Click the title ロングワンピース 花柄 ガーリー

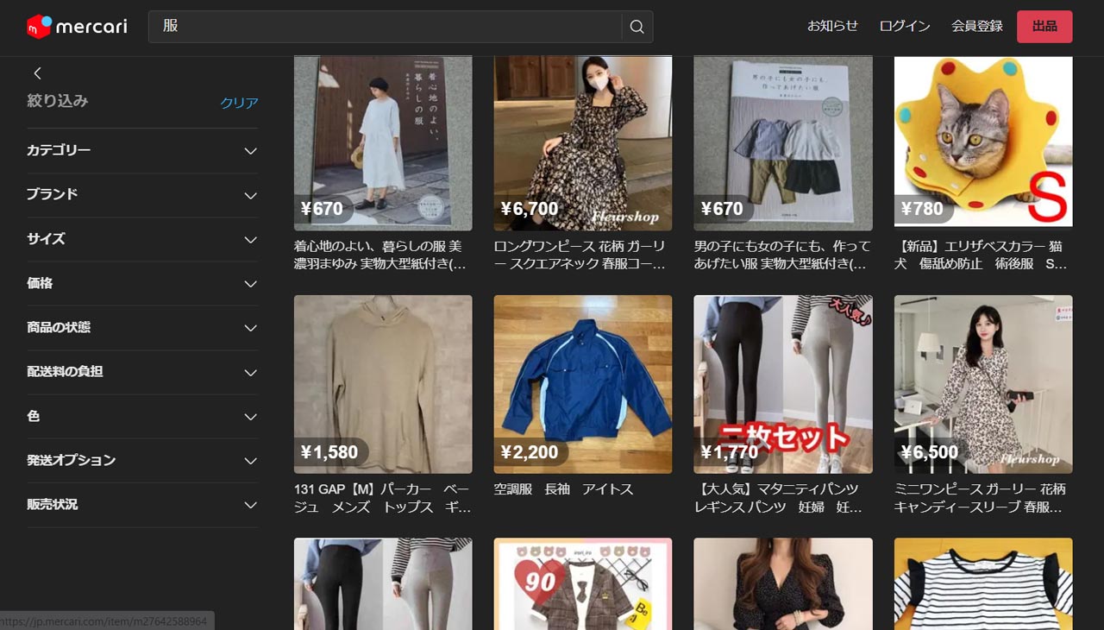580,255
